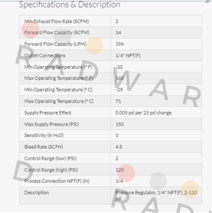This screenshot has width=212, height=213.
Task: Select the 150 max supply pressure value
Action: pos(120,124)
